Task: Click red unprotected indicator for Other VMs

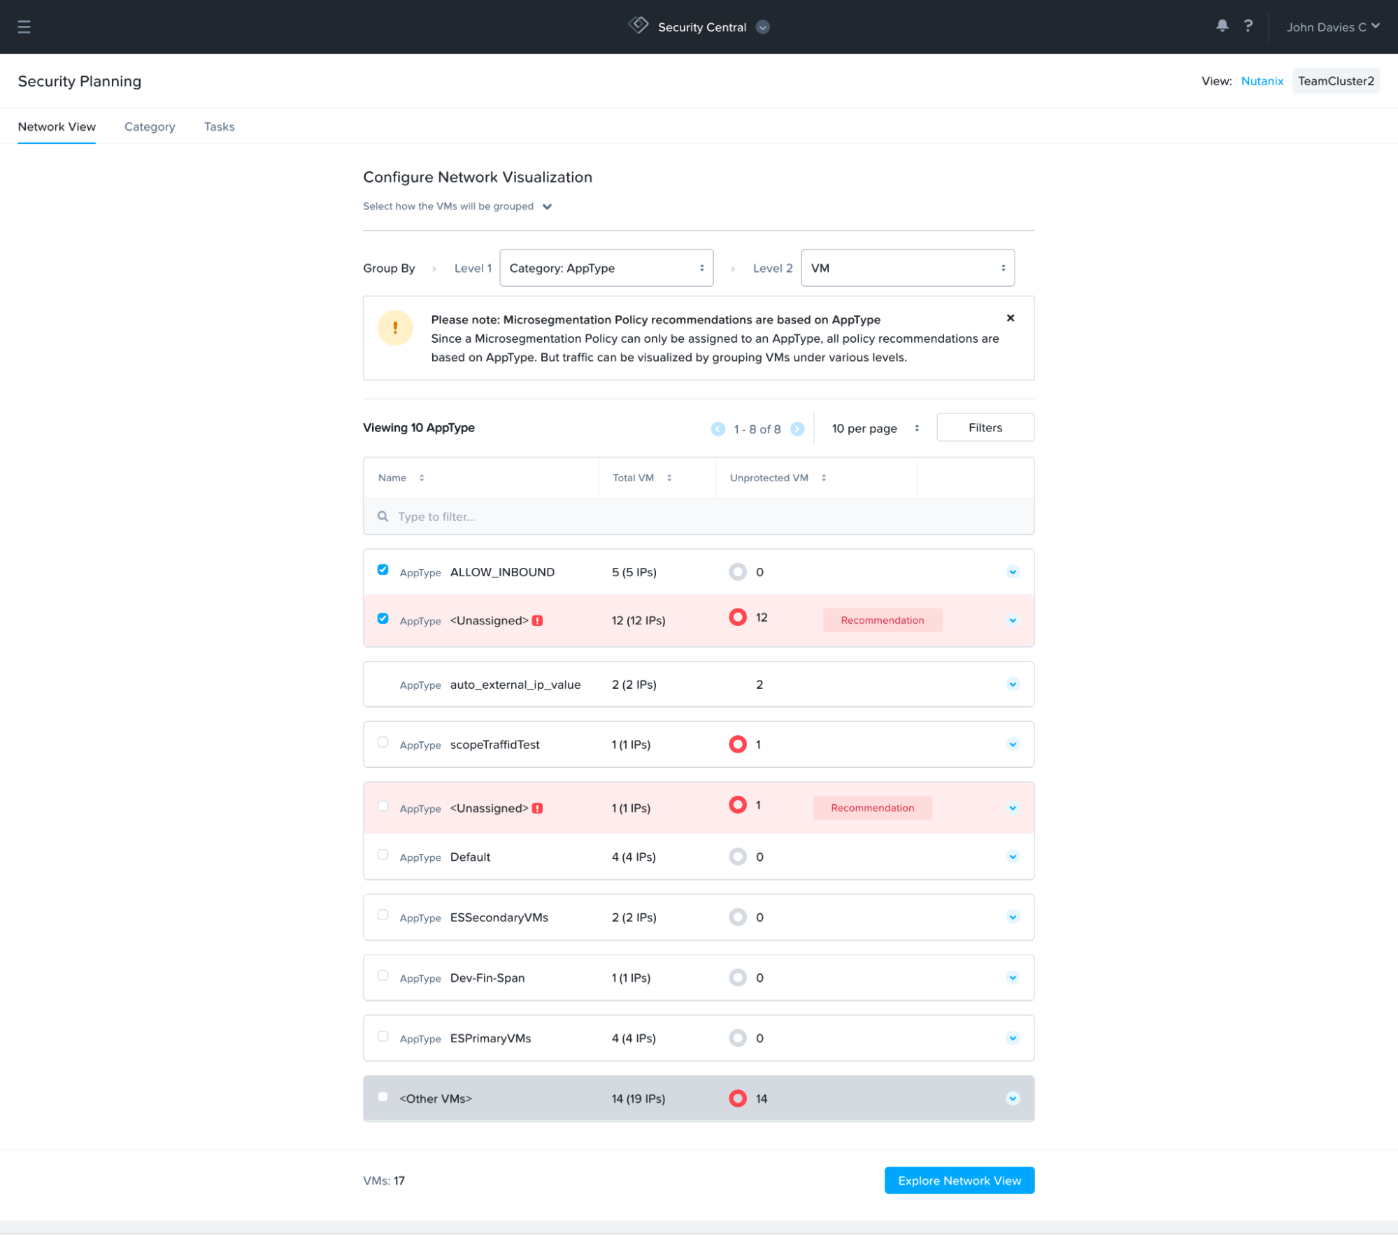Action: 737,1098
